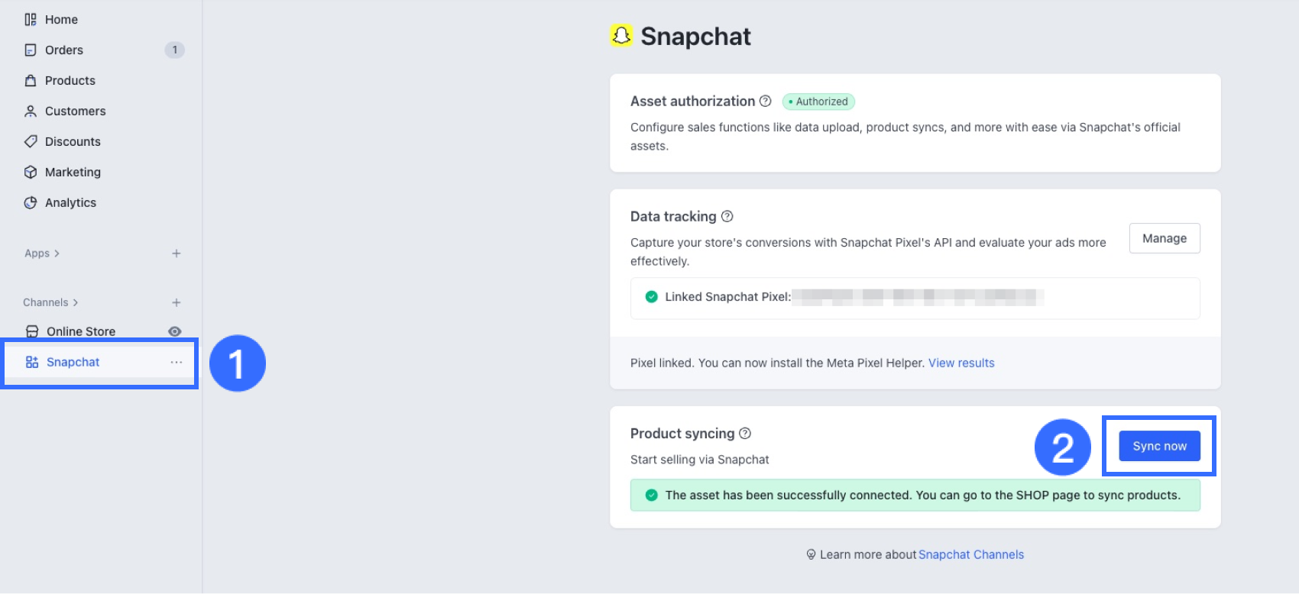Preview Online Store with eye icon
The image size is (1299, 594).
tap(175, 331)
